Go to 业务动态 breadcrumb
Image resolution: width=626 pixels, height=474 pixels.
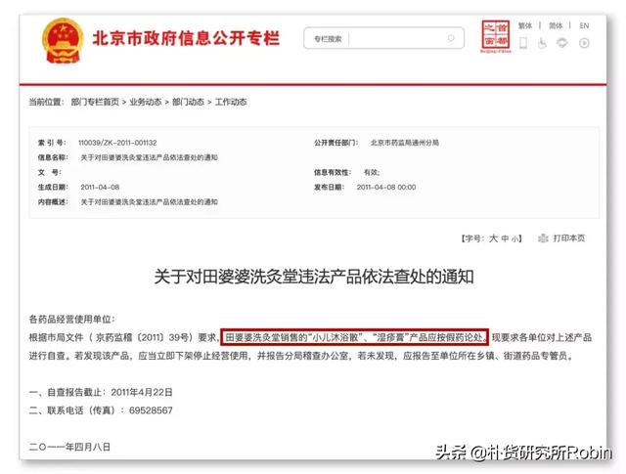[146, 103]
